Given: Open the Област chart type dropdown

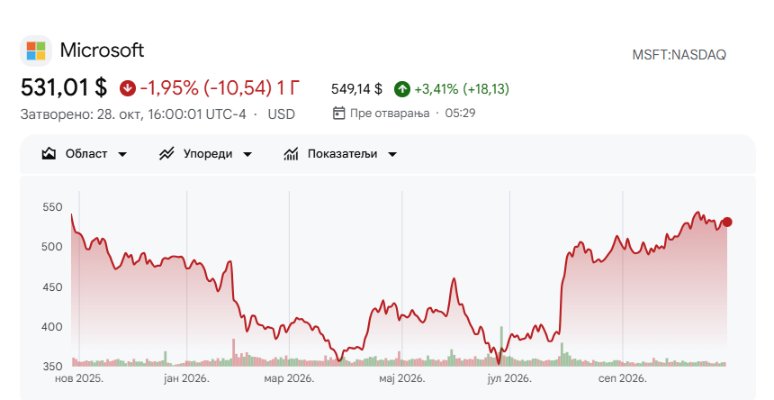Looking at the screenshot, I should (x=84, y=153).
